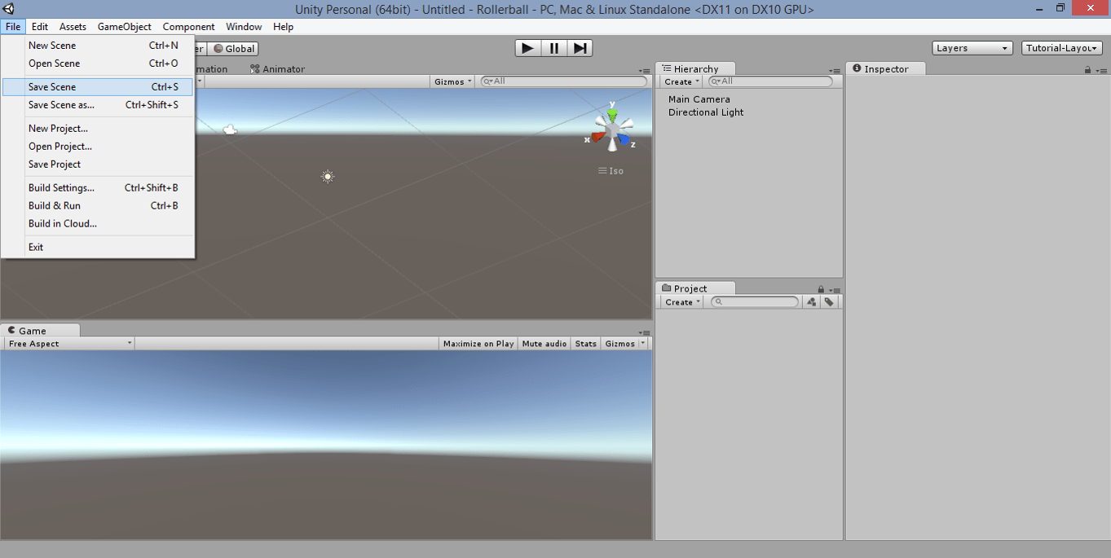Open the Component menu
1111x558 pixels.
coord(189,27)
